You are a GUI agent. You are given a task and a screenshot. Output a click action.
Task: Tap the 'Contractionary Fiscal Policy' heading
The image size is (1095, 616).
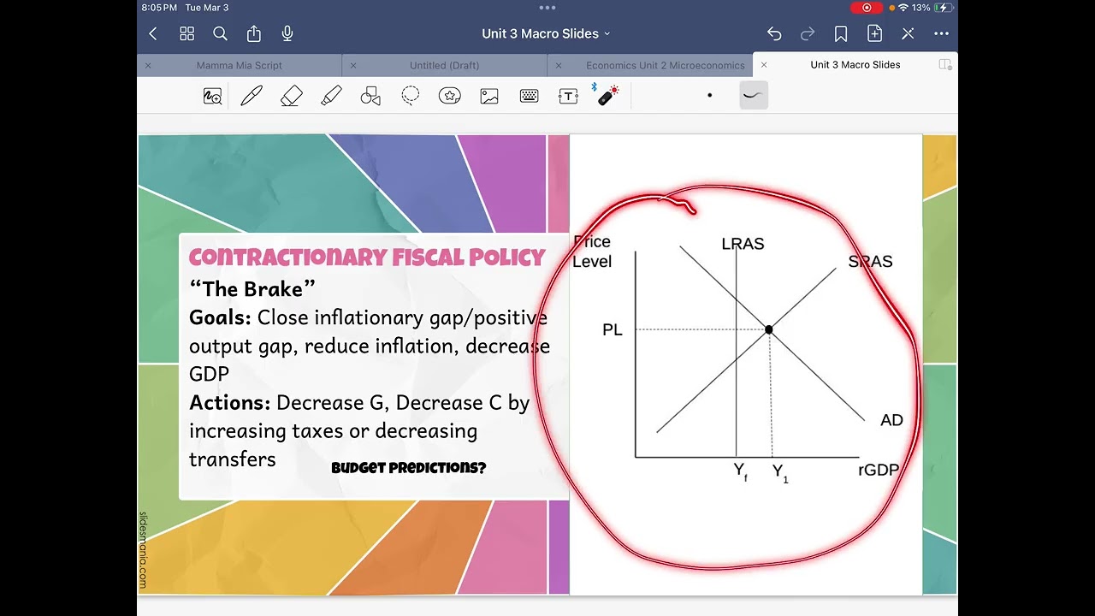(367, 258)
